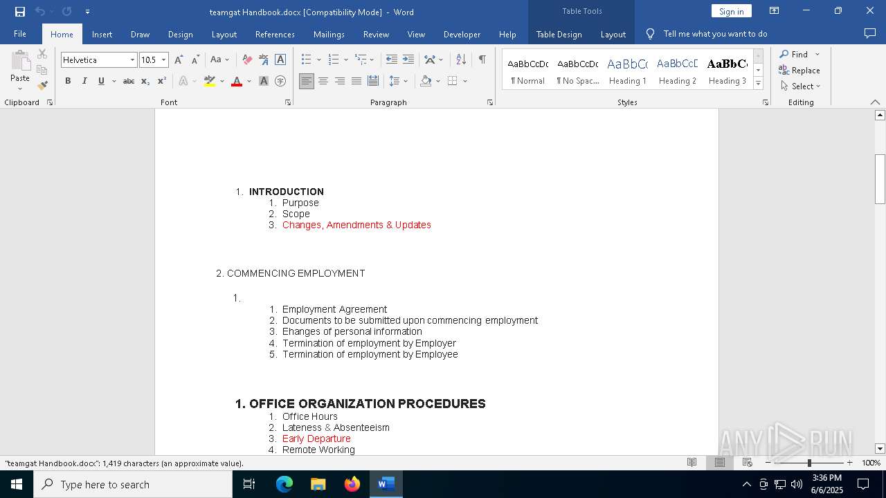This screenshot has width=886, height=498.
Task: Switch to Web Layout view icon
Action: [x=747, y=463]
